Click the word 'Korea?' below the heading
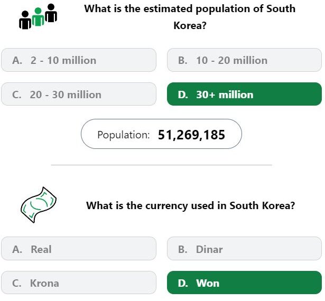Viewport: 325px width, 301px height. click(190, 25)
